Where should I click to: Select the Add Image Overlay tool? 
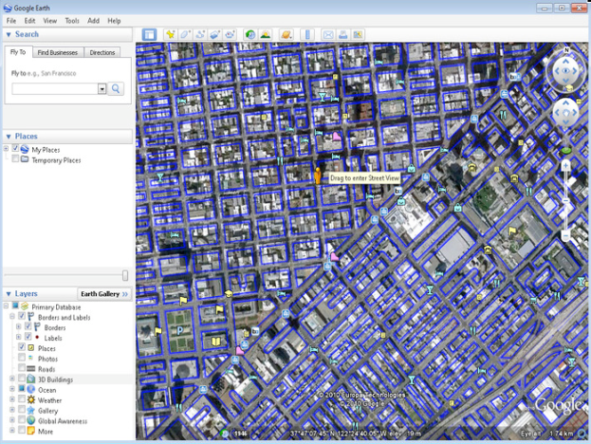tap(214, 35)
